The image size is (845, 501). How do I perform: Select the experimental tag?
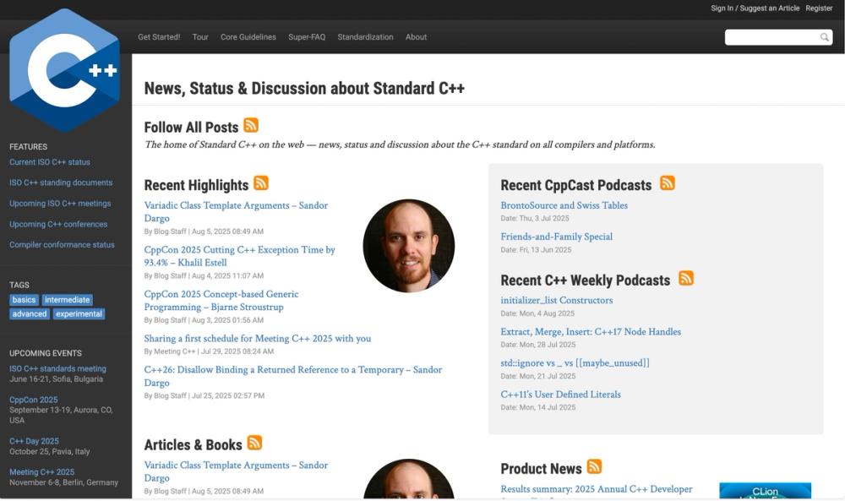(79, 314)
